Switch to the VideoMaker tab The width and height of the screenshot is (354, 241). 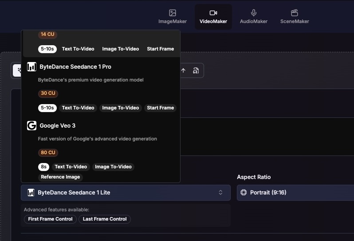tap(213, 17)
